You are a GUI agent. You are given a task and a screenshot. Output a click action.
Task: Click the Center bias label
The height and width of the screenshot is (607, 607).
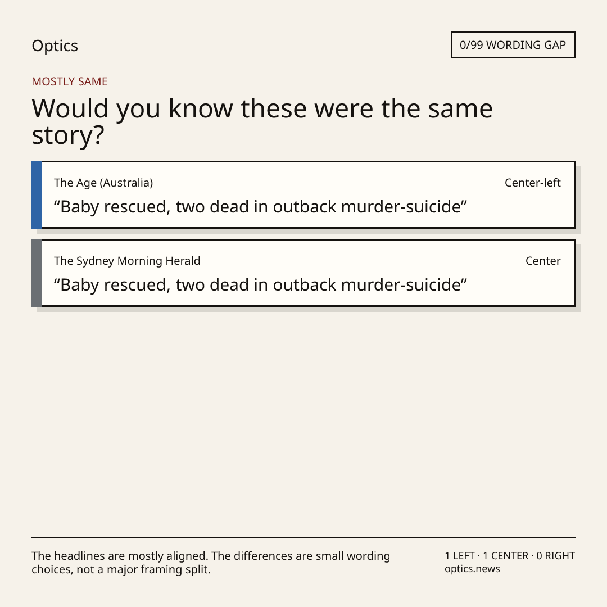[x=543, y=261]
